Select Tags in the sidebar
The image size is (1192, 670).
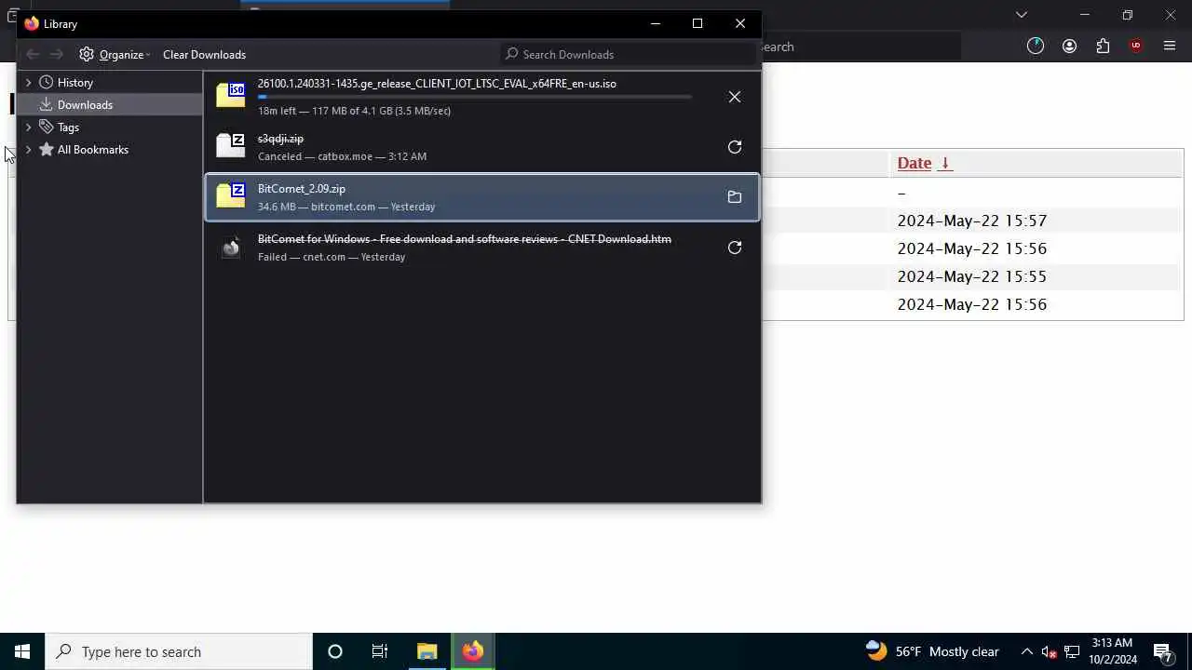pos(68,127)
